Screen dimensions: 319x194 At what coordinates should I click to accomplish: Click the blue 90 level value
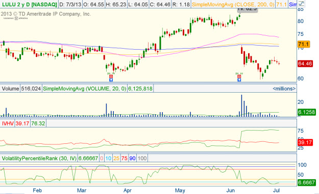pyautogui.click(x=132, y=158)
